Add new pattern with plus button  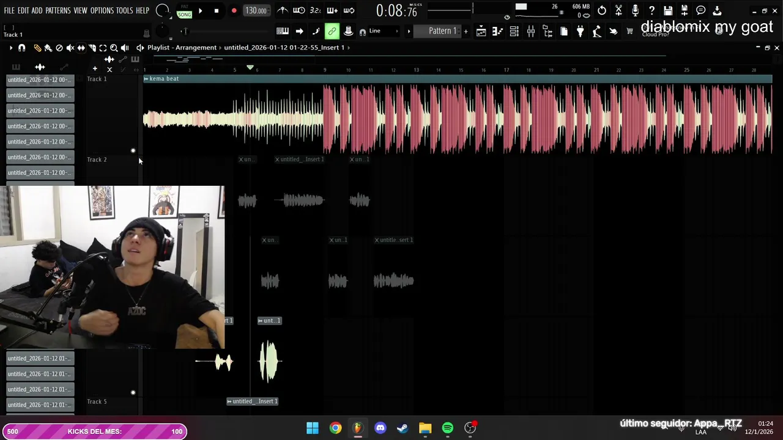click(x=466, y=31)
